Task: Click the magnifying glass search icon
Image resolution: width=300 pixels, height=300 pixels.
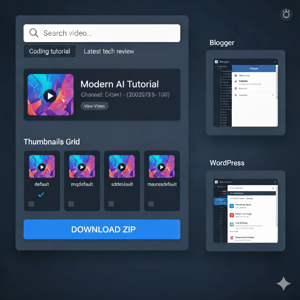Action: coord(33,33)
